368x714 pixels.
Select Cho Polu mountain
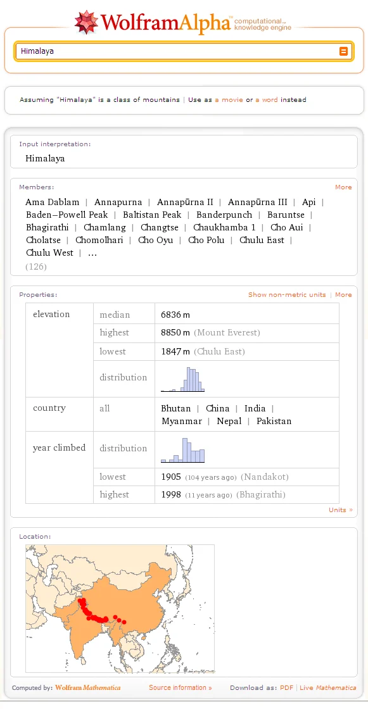[206, 240]
